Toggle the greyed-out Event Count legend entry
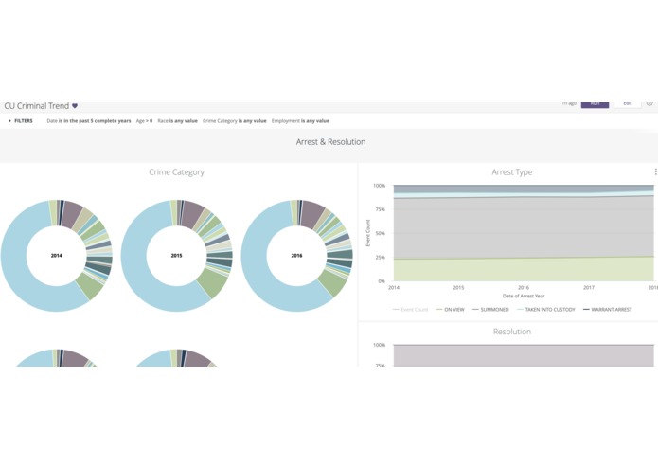The width and height of the screenshot is (658, 468). (x=410, y=310)
